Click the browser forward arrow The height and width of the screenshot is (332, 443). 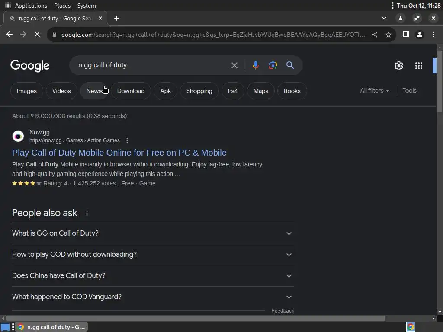(x=23, y=35)
